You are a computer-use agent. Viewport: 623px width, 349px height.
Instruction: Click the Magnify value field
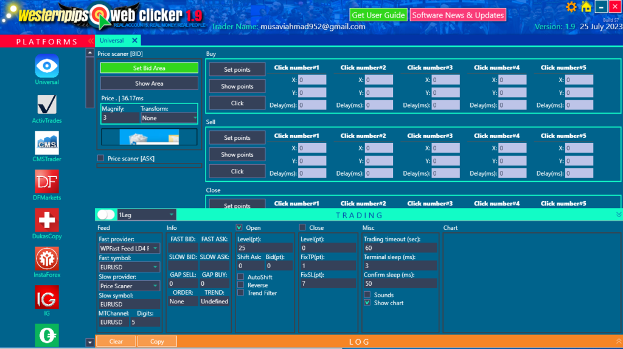[120, 117]
